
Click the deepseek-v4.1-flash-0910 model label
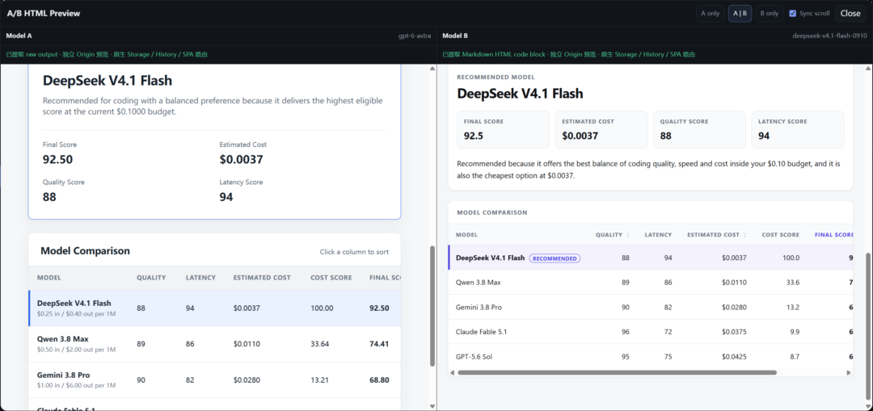pos(829,36)
